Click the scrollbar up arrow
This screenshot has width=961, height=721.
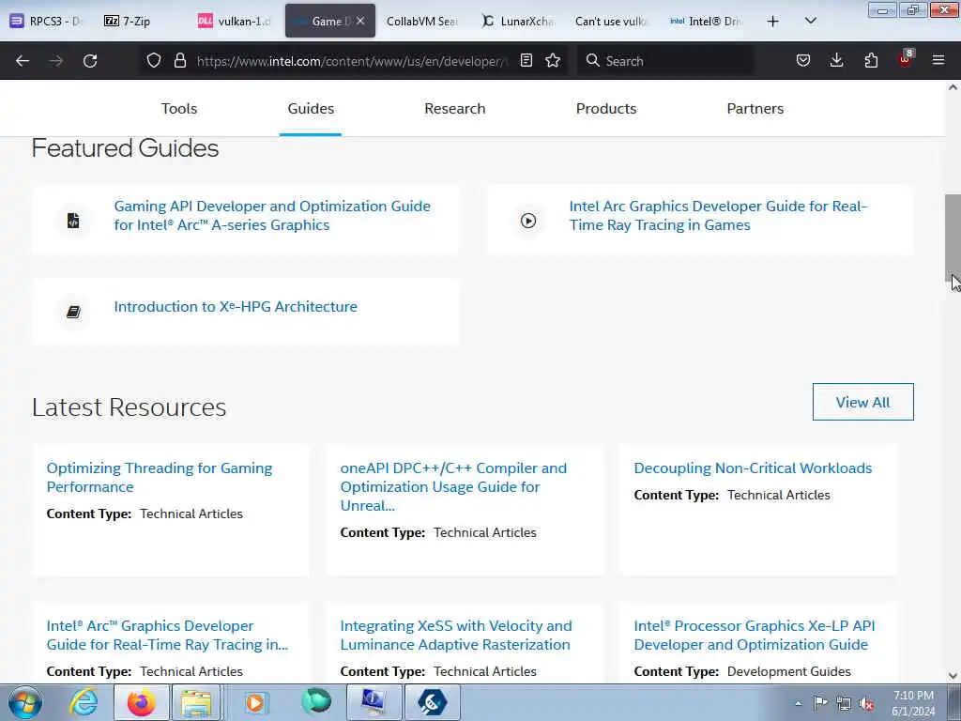pyautogui.click(x=953, y=87)
